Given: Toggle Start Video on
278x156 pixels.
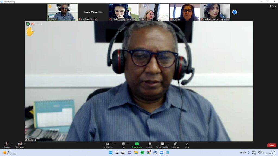Looking at the screenshot, I should click(20, 145).
